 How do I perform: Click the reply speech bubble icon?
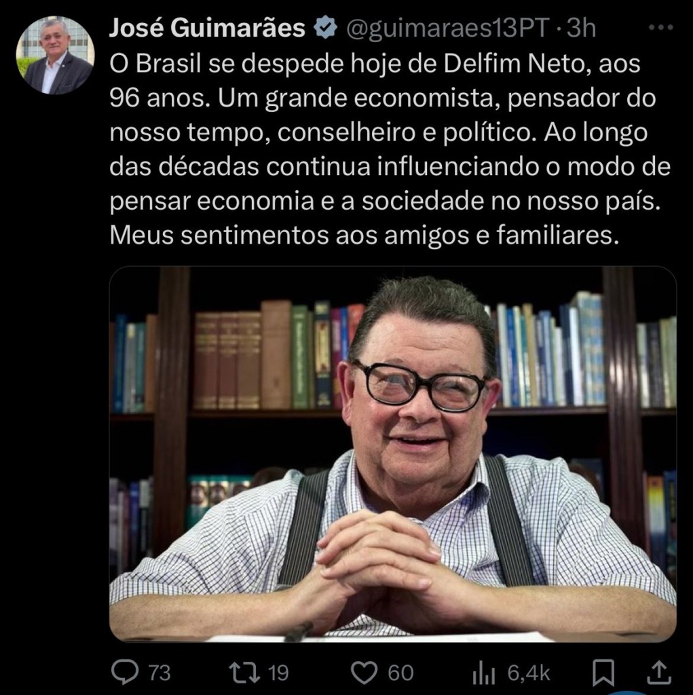pyautogui.click(x=125, y=672)
